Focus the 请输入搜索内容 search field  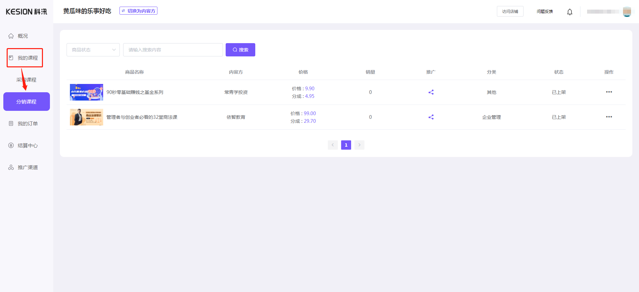(173, 50)
